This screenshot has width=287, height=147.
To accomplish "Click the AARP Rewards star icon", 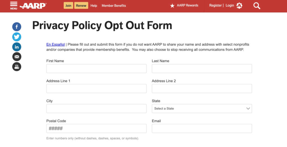I will coord(172,6).
